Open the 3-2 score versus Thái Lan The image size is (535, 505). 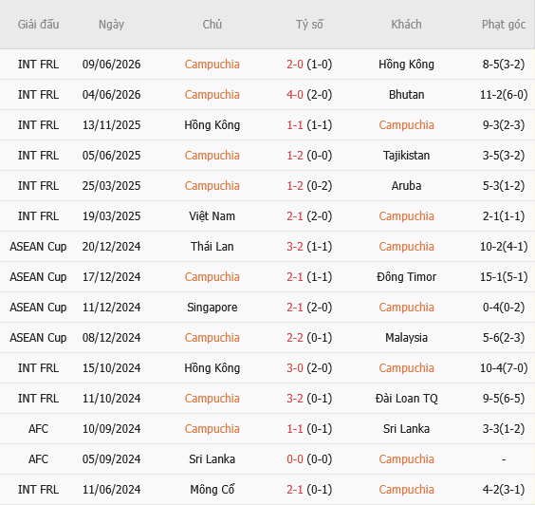[295, 247]
